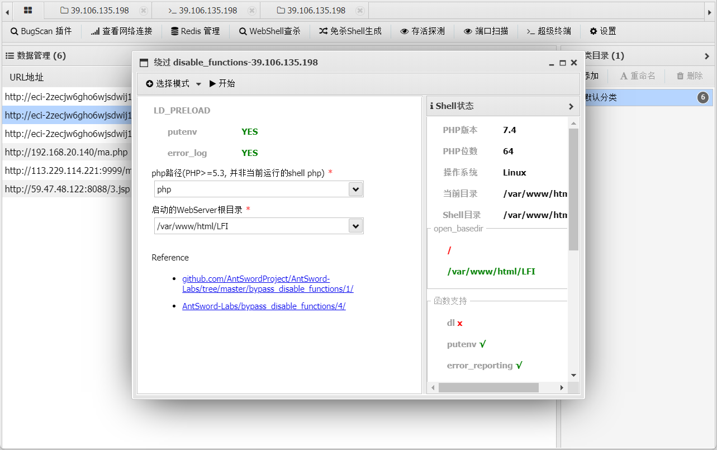Click the Shell panel horizontal scrollbar thumb
717x450 pixels.
point(488,387)
